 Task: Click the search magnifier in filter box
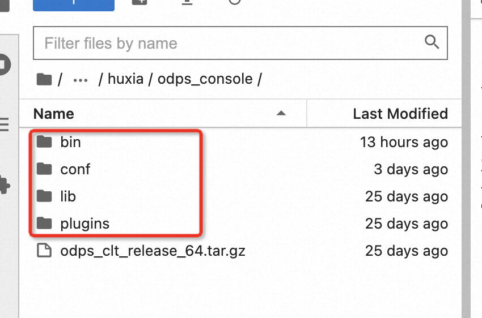click(x=432, y=42)
